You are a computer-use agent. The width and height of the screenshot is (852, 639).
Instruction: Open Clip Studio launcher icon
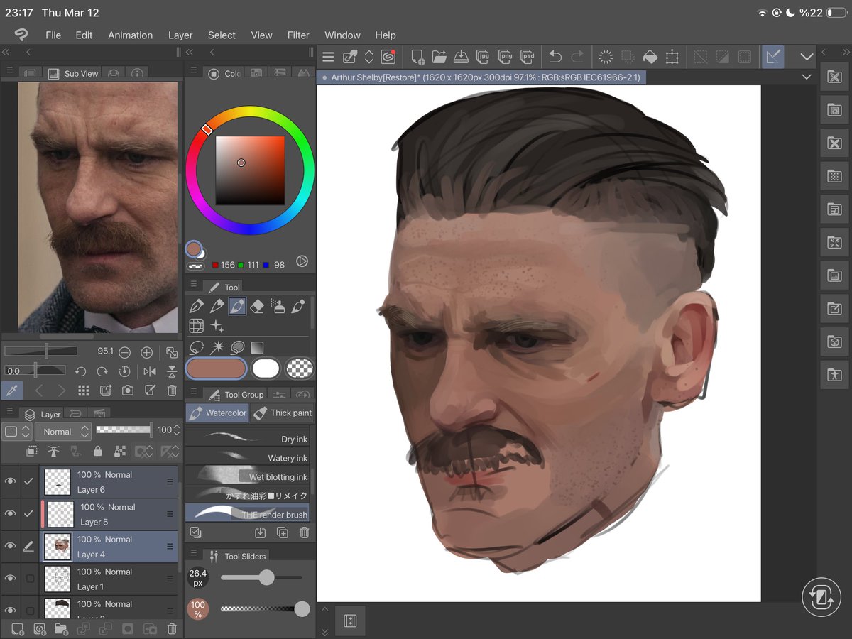tap(388, 57)
